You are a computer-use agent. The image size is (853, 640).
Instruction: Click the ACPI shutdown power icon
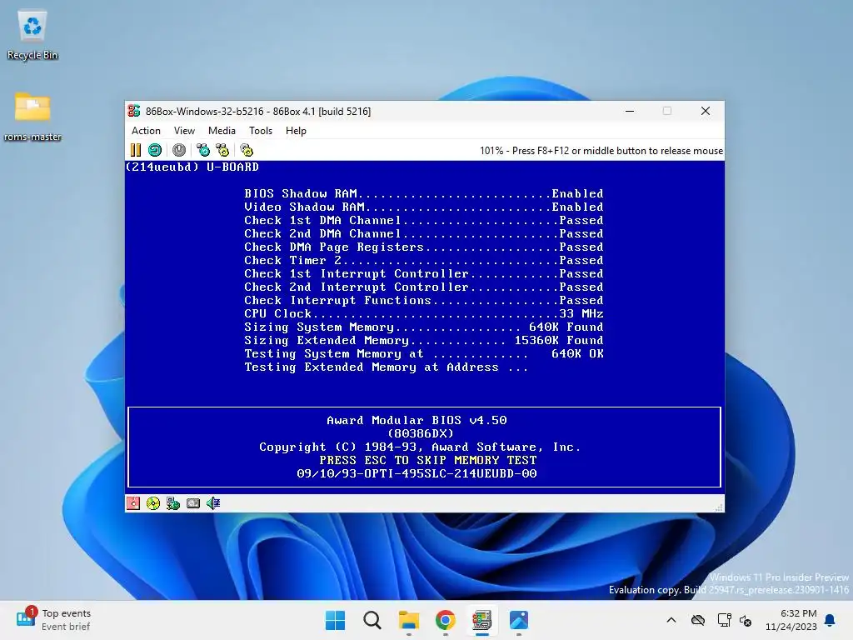point(179,150)
